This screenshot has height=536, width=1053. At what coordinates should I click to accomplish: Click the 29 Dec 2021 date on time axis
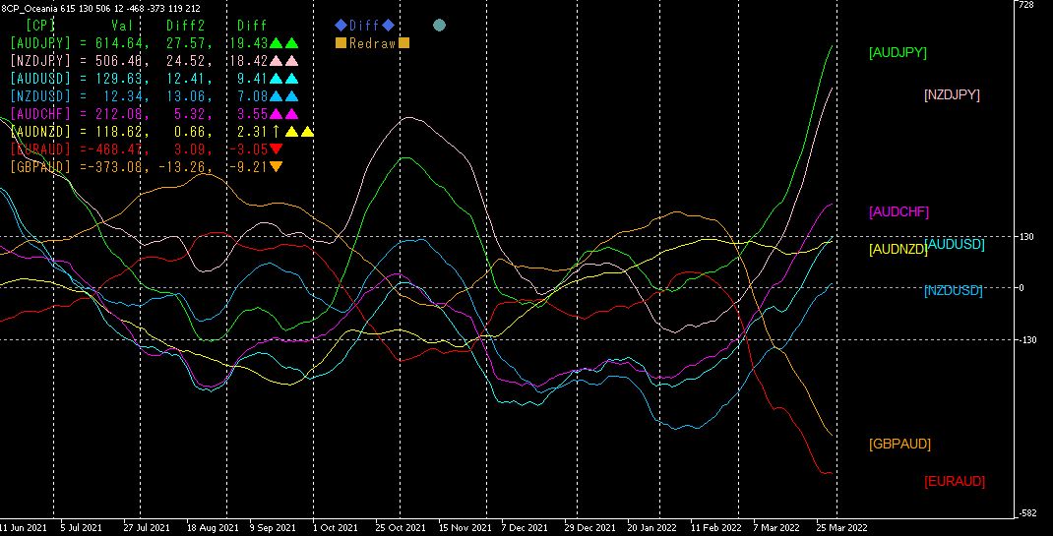pos(589,527)
